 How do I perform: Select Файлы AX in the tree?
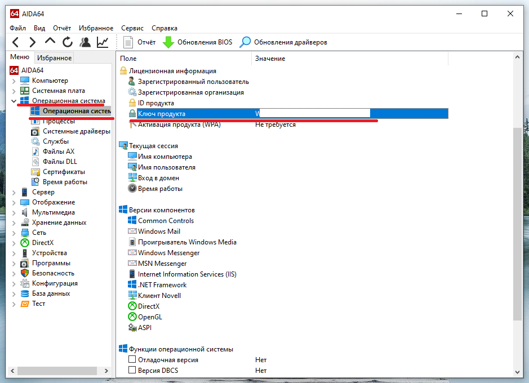(x=59, y=152)
